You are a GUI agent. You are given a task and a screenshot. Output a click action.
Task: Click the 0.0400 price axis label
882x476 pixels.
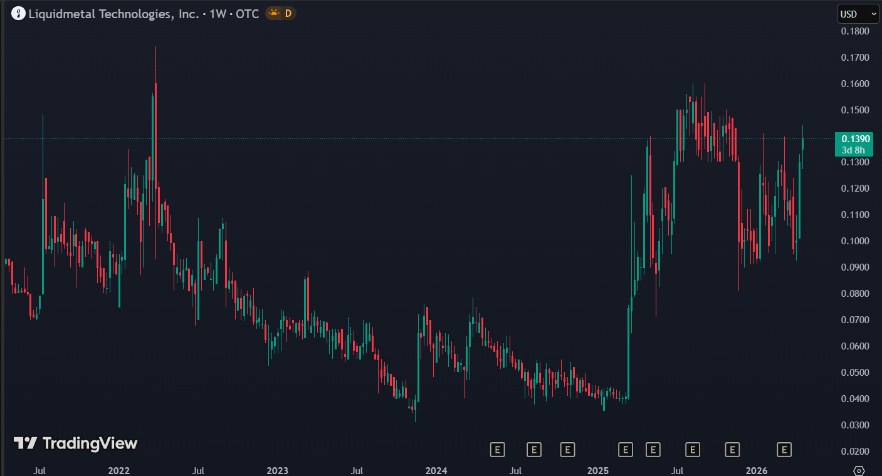pos(855,399)
